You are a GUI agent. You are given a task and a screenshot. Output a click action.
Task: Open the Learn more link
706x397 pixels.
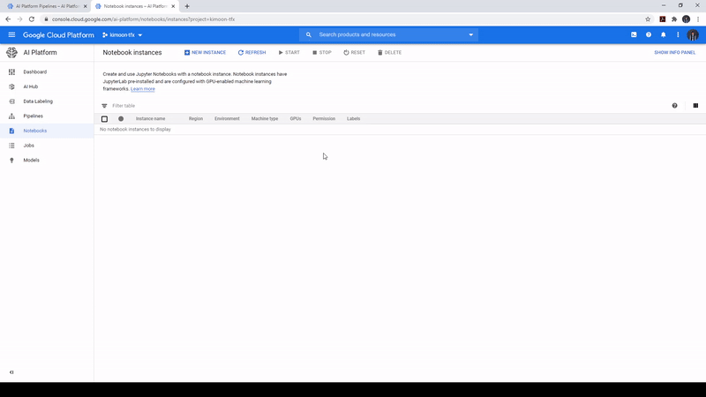(143, 89)
